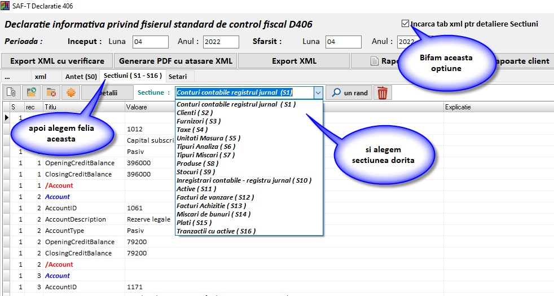The height and width of the screenshot is (296, 554).
Task: Click the orange flower icon in the toolbar
Action: coord(71,92)
